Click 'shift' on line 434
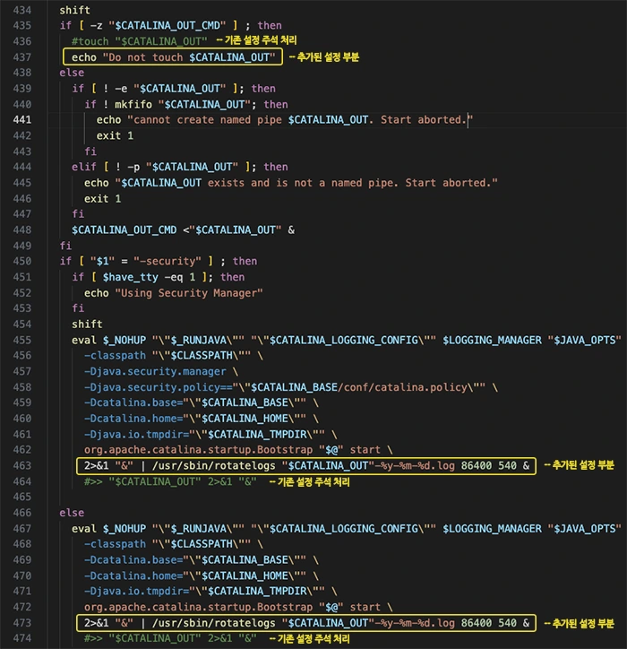Viewport: 627px width, 649px height. pos(74,10)
